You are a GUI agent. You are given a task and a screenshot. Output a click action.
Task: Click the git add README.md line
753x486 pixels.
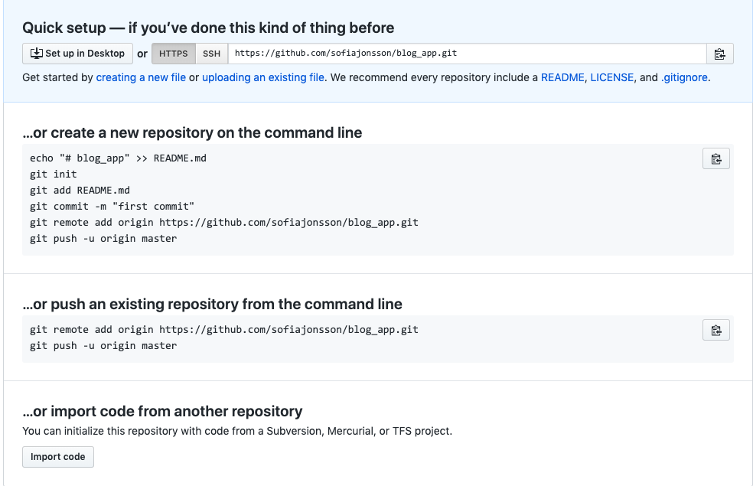tap(79, 190)
